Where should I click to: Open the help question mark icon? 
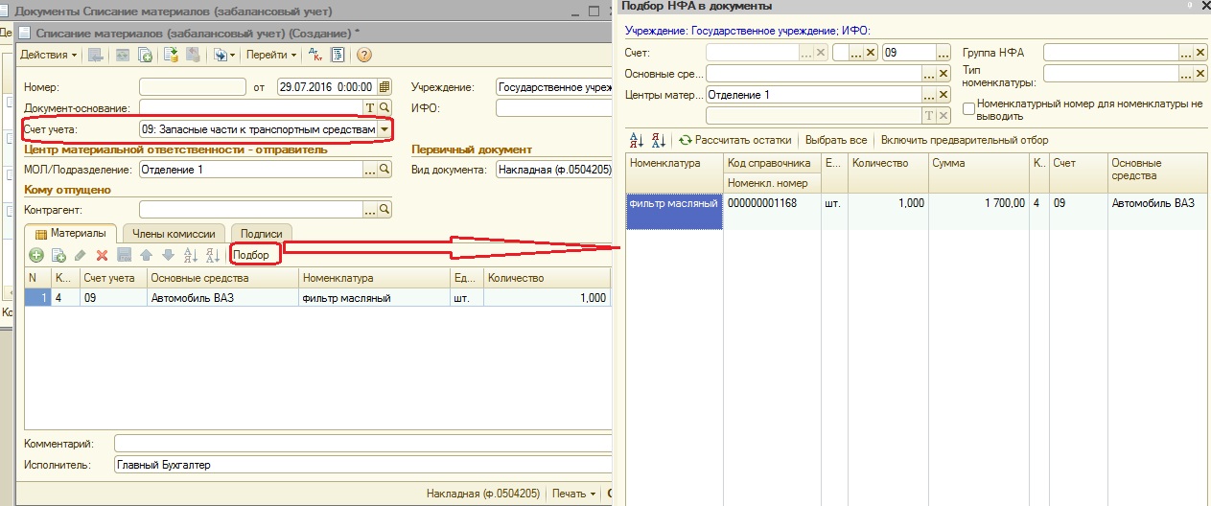pos(364,55)
